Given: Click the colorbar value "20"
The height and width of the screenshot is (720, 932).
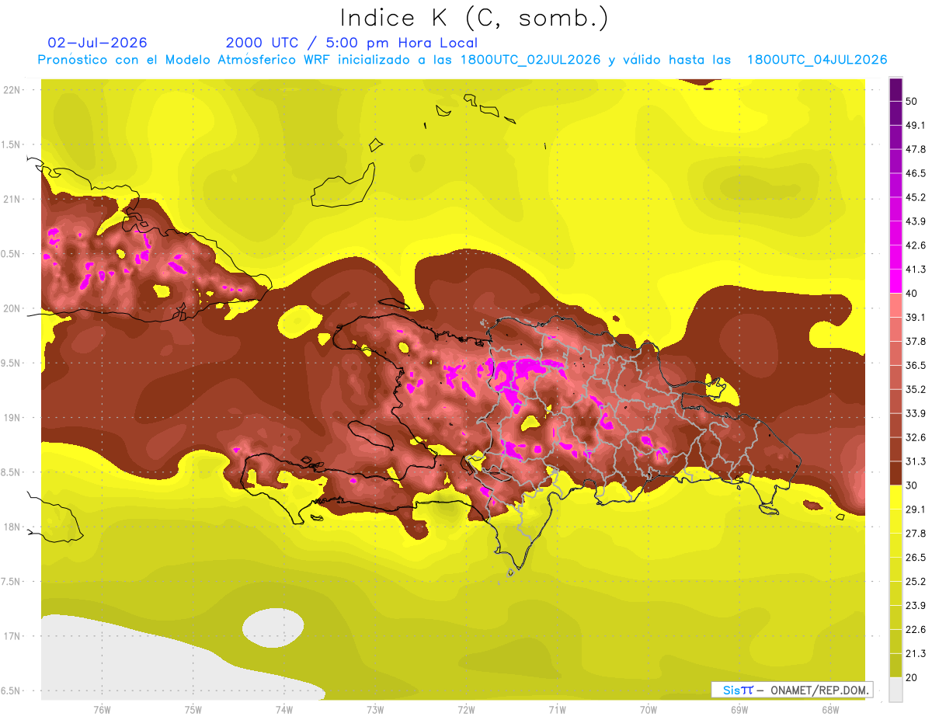Looking at the screenshot, I should point(913,677).
